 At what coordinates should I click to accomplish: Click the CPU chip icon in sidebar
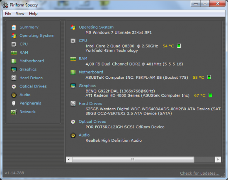pyautogui.click(x=14, y=44)
